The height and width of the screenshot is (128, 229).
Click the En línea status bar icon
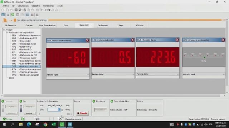pos(8,119)
